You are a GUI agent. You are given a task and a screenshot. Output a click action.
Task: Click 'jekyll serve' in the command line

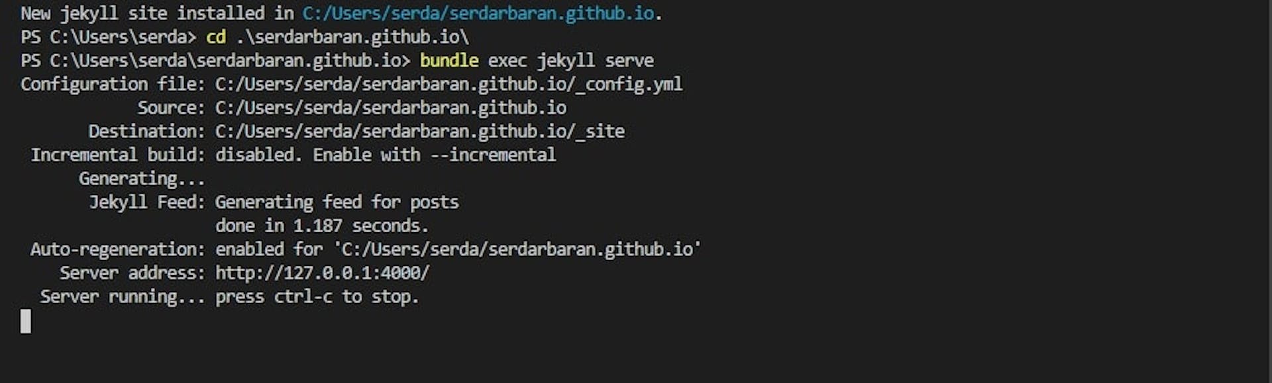point(595,60)
